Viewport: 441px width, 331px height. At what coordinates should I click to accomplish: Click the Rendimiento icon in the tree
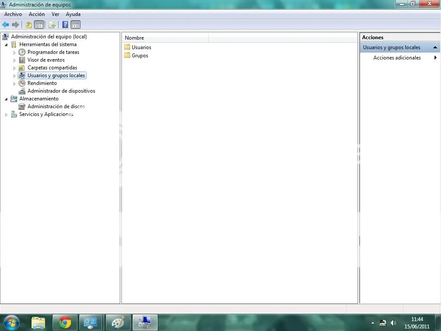[22, 83]
